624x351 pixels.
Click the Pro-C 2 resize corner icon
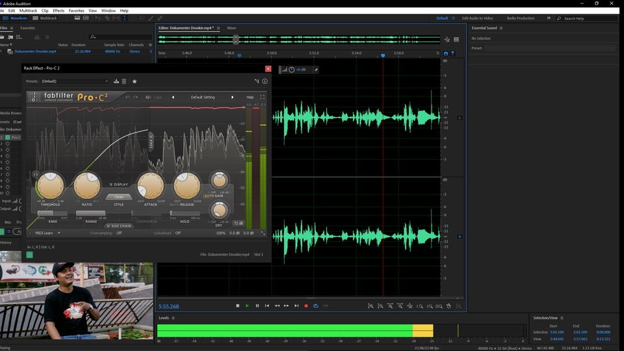click(x=263, y=233)
